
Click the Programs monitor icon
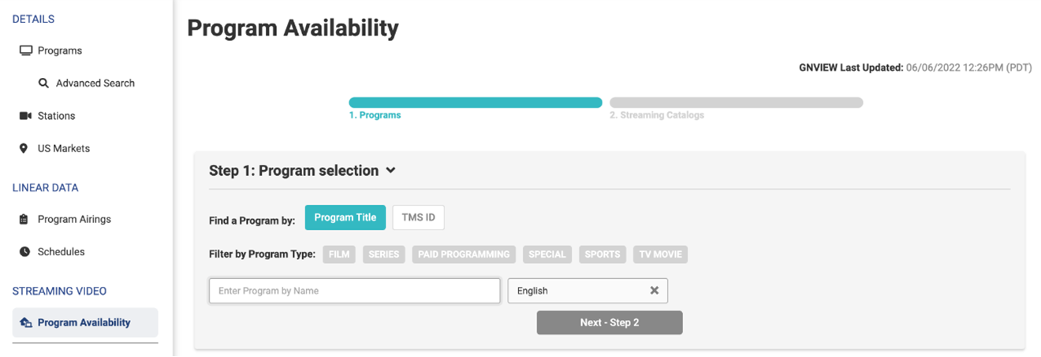coord(26,50)
